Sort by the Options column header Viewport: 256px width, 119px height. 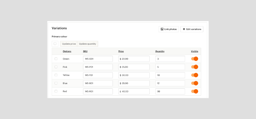[x=67, y=51]
